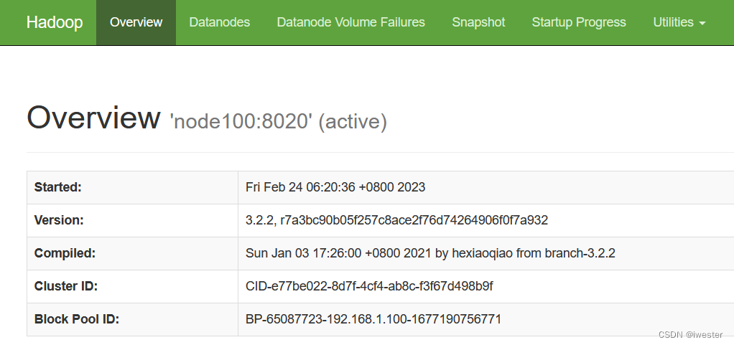Select the version value 3.2.2 hash

[x=396, y=220]
